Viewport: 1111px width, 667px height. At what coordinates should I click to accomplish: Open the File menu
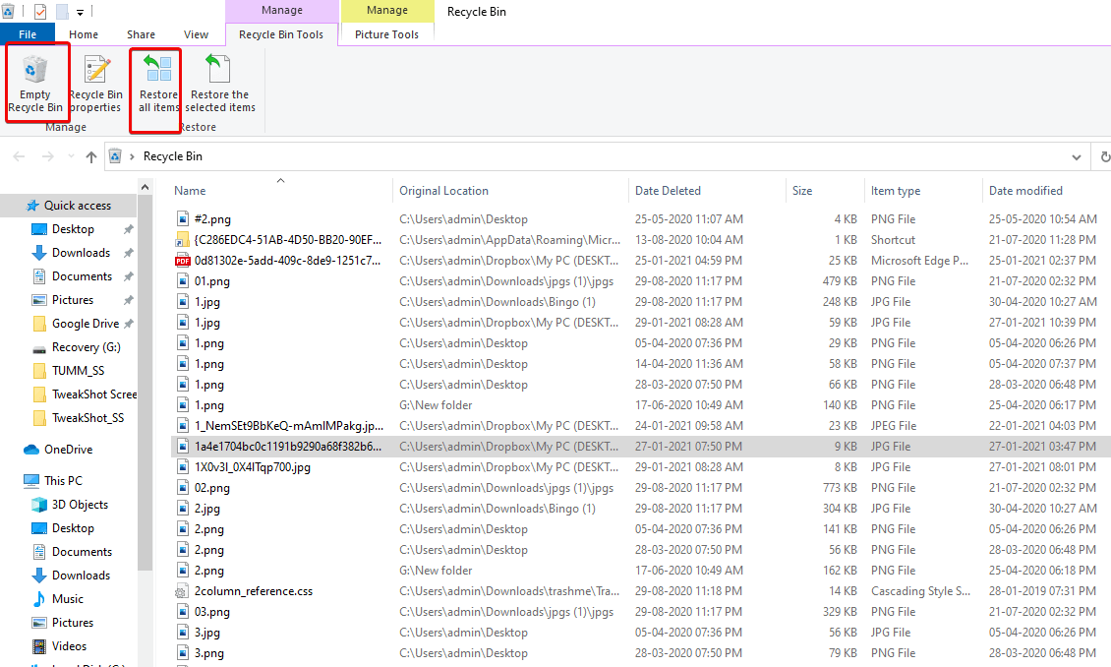point(28,34)
